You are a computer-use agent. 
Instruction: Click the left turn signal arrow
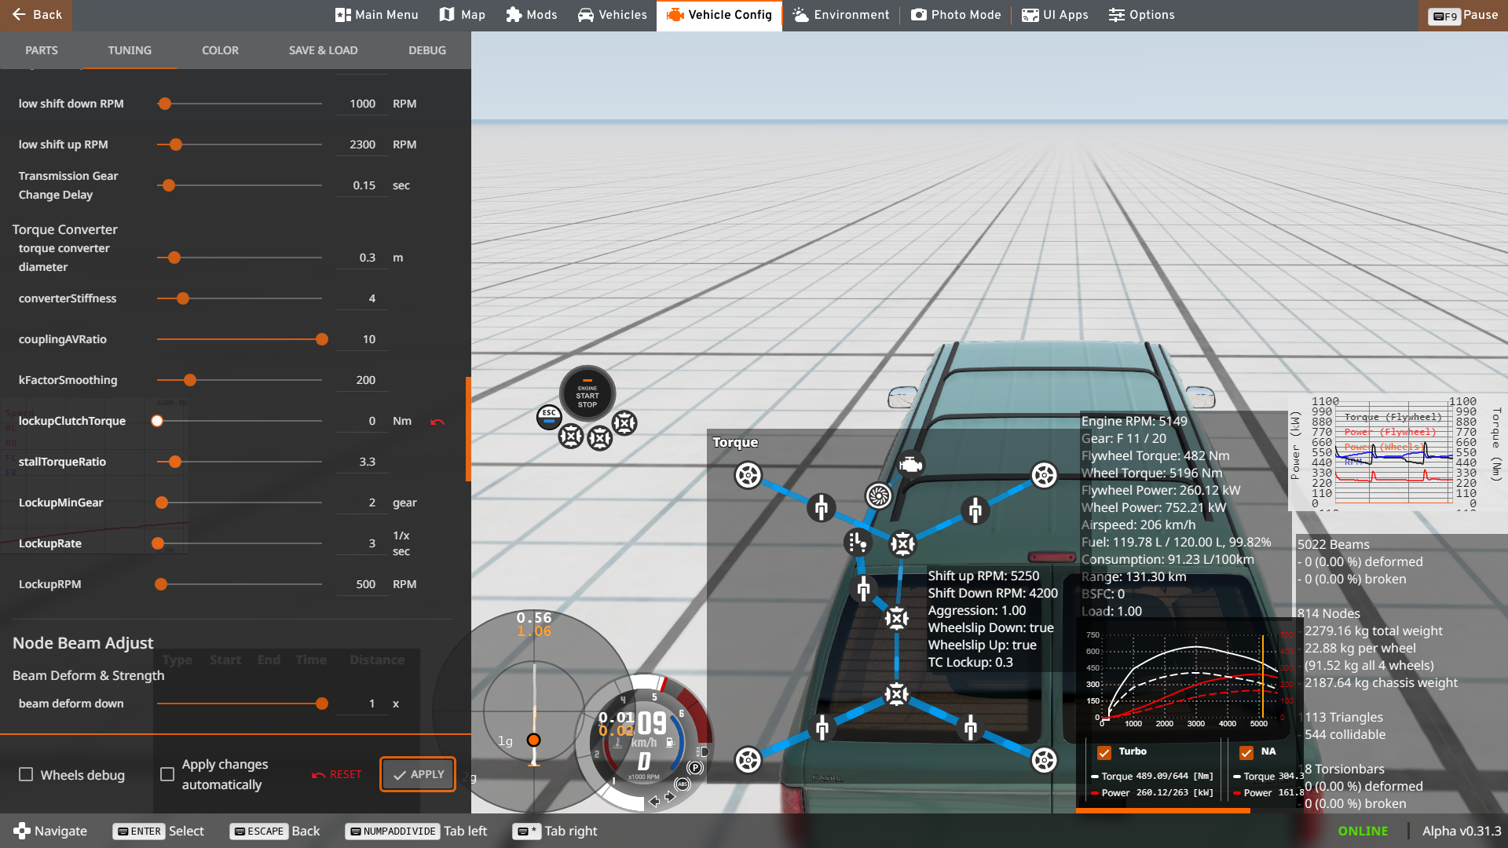tap(653, 801)
